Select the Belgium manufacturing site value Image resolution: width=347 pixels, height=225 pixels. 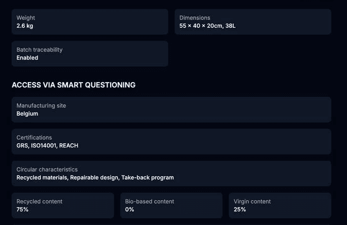(27, 114)
